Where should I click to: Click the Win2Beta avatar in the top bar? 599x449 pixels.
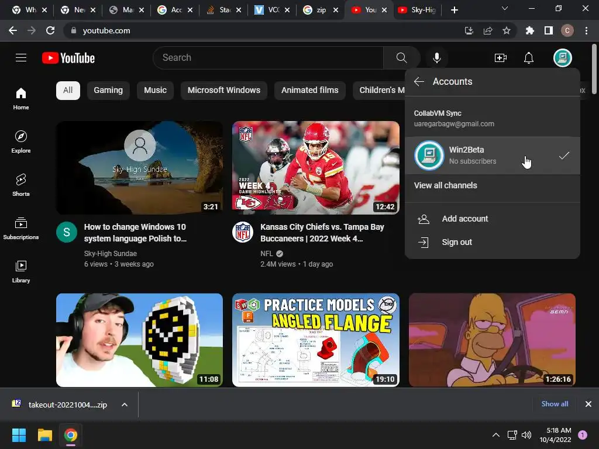pyautogui.click(x=563, y=58)
